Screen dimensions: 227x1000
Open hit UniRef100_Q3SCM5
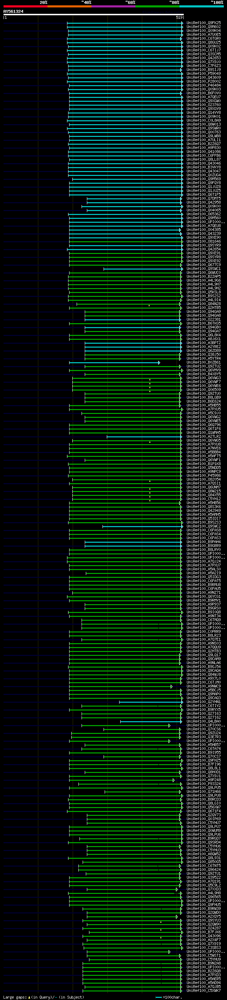[x=204, y=54]
